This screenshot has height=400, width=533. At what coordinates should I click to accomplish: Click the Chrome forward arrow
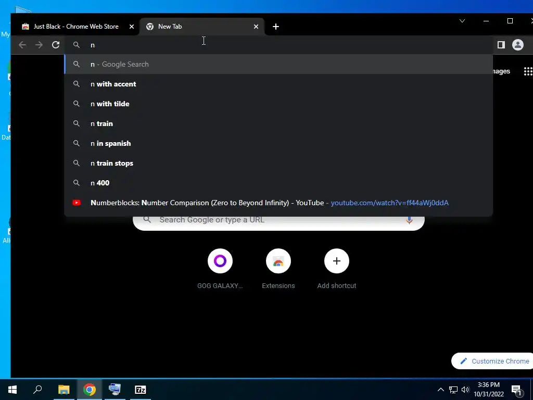pos(39,45)
